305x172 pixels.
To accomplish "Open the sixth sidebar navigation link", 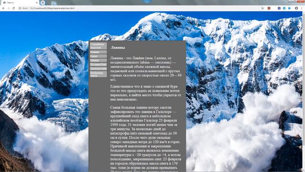I will [98, 69].
